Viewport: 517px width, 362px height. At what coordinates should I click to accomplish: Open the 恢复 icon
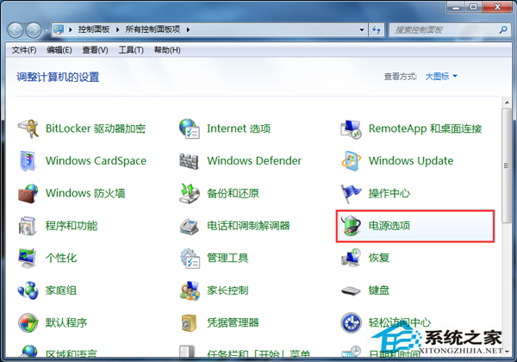pyautogui.click(x=351, y=258)
